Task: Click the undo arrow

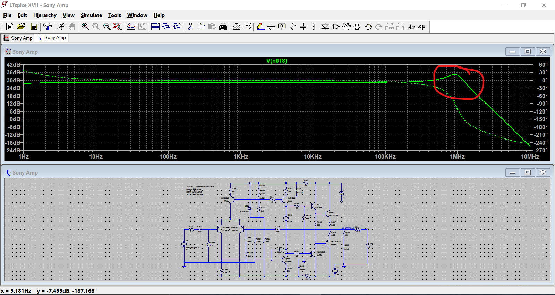Action: [368, 27]
